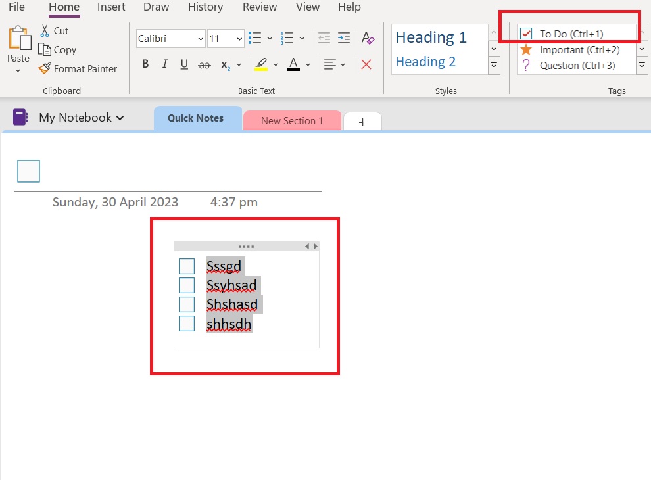Click the red font color swatch

(x=293, y=64)
